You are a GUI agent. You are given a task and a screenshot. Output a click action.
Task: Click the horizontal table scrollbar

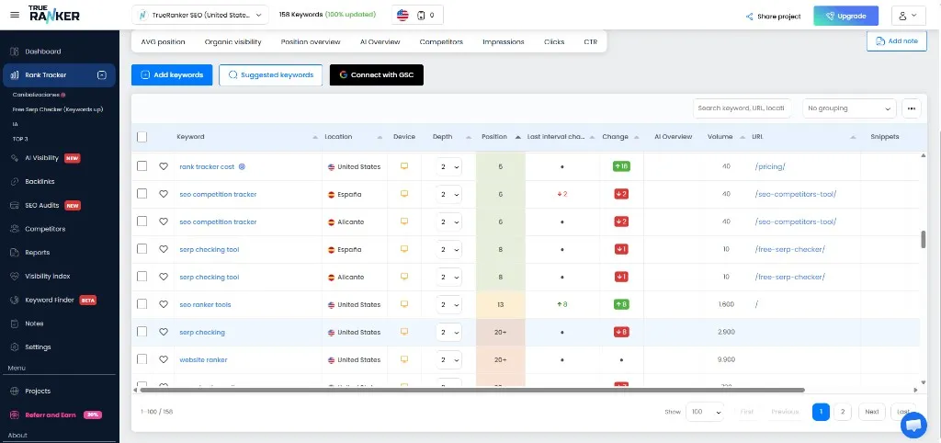click(x=471, y=391)
